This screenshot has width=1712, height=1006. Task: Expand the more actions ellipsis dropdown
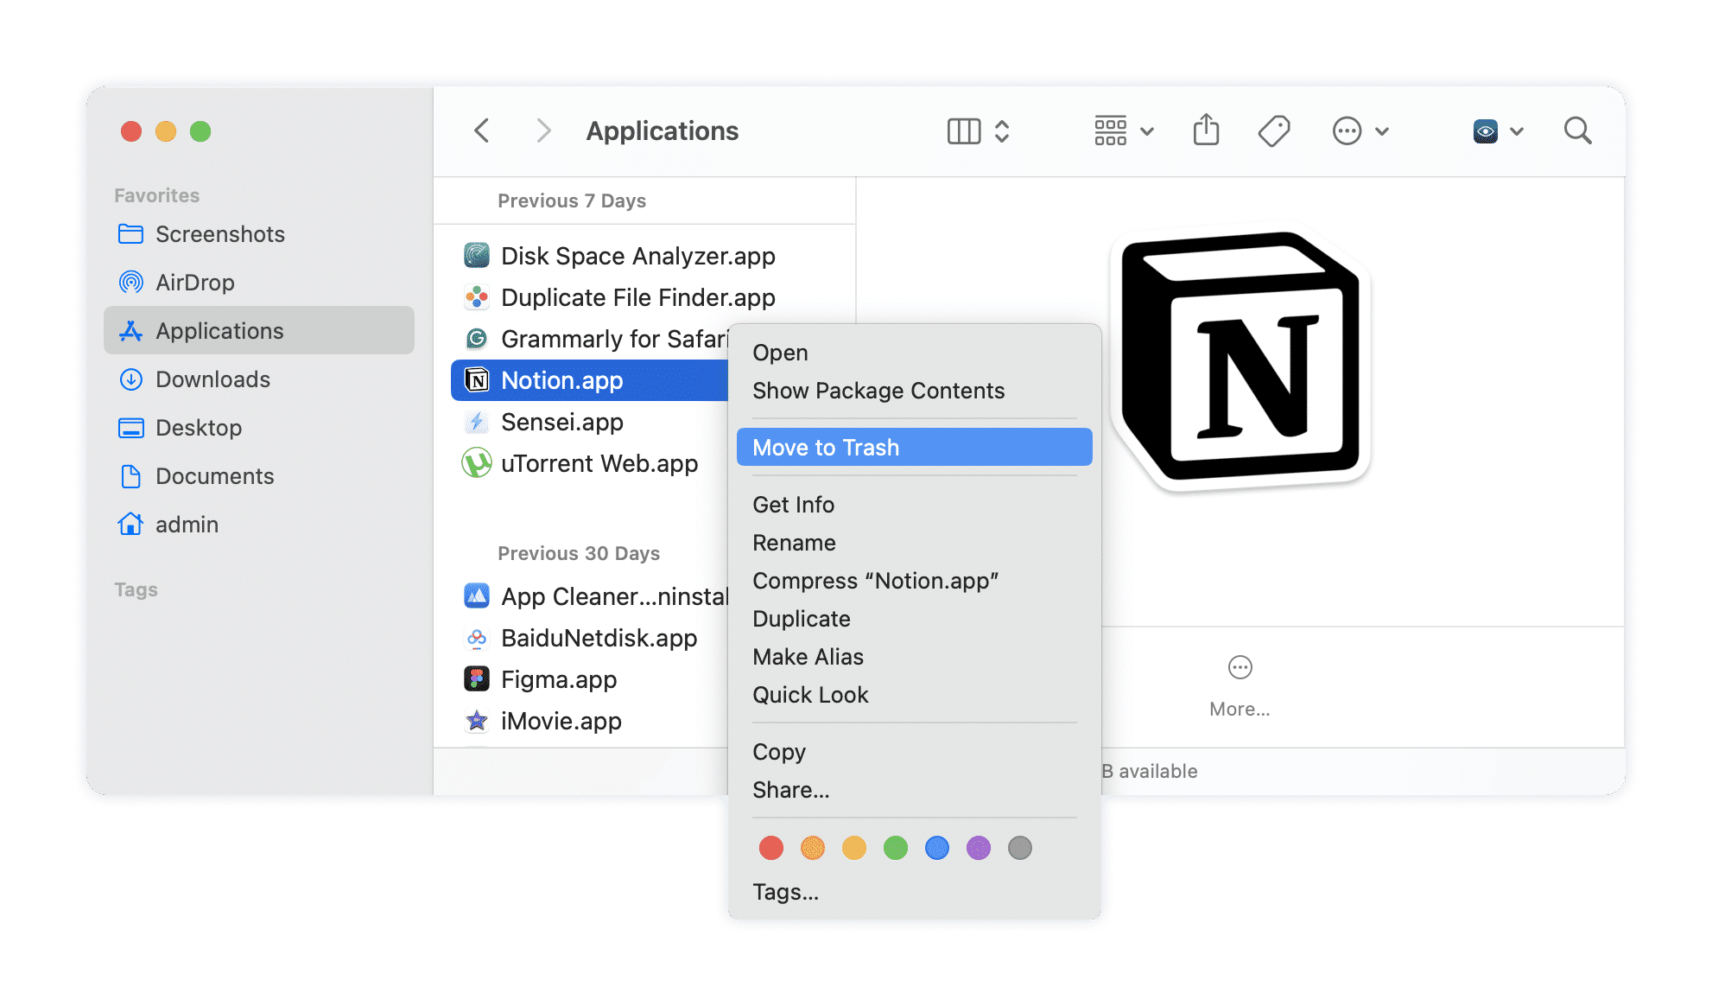pos(1359,131)
